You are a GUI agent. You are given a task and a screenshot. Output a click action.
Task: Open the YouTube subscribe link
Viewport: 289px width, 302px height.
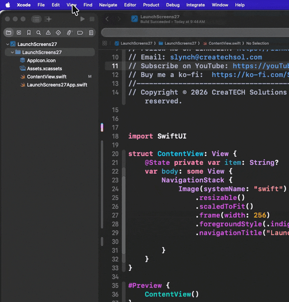tap(261, 66)
